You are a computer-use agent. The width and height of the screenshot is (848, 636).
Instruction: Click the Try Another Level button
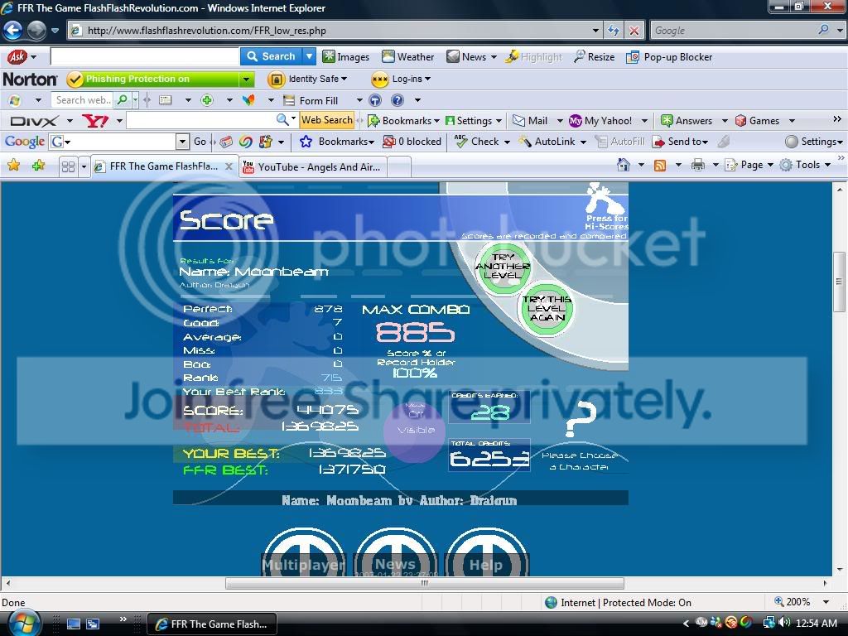pos(502,267)
